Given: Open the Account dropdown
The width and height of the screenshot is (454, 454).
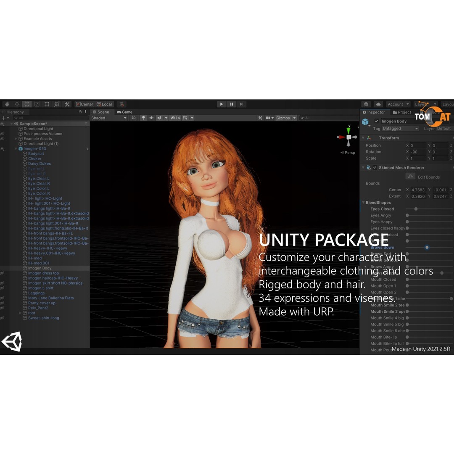Looking at the screenshot, I should pyautogui.click(x=399, y=104).
